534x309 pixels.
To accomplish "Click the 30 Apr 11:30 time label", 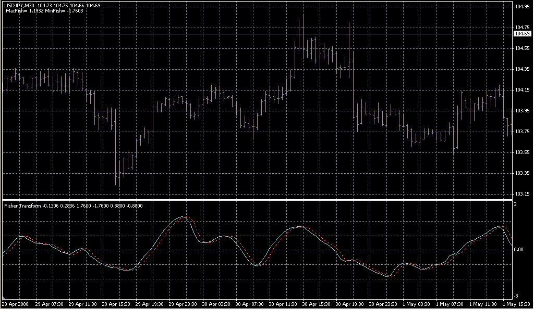I will pyautogui.click(x=284, y=304).
